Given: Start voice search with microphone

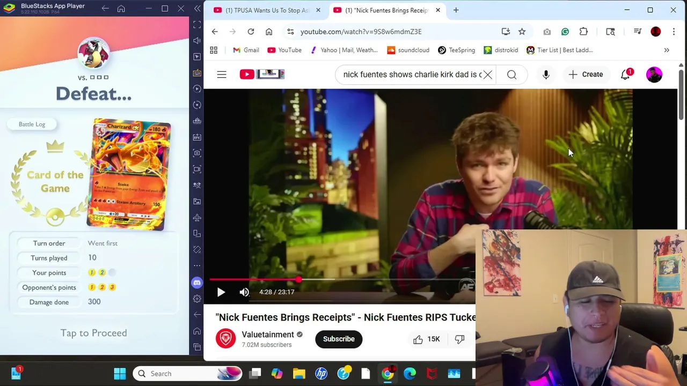Looking at the screenshot, I should (546, 75).
